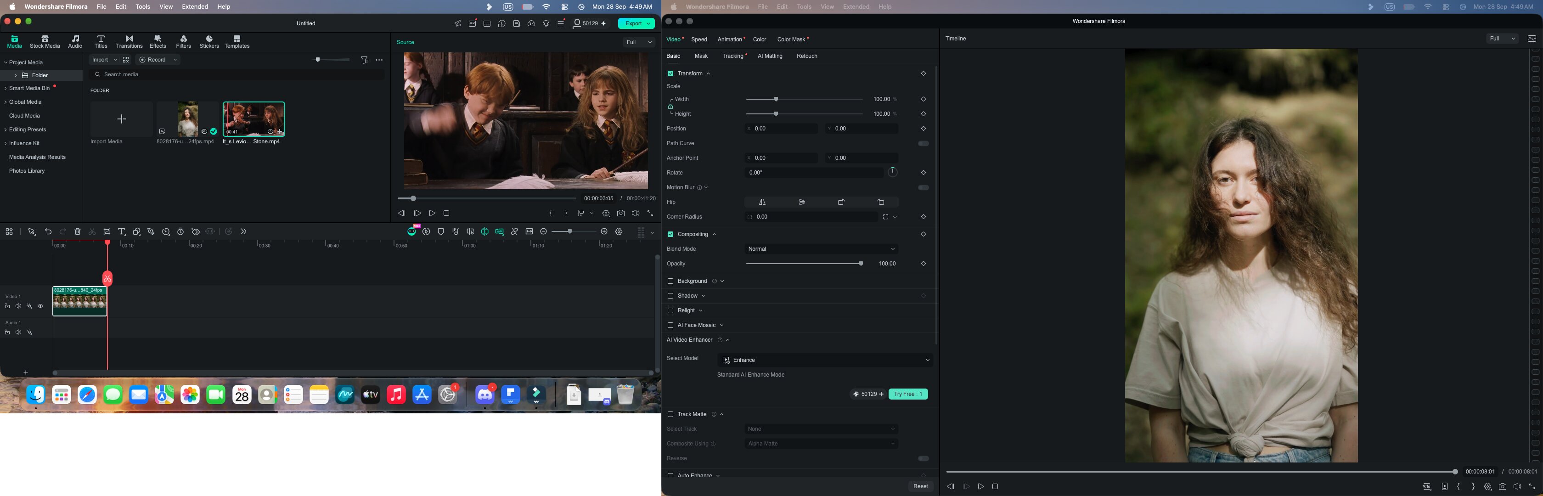Switch to the Speed tab
Screen dimensions: 1543x496
(x=699, y=39)
